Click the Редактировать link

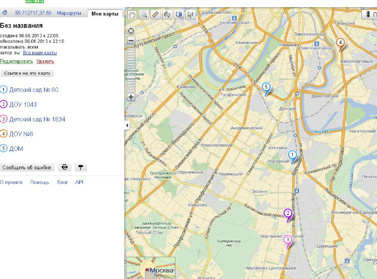pyautogui.click(x=16, y=61)
